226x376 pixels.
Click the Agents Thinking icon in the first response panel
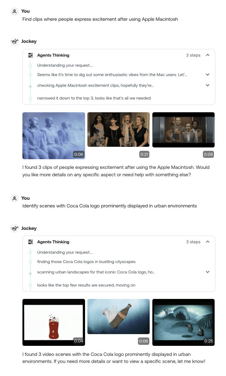30,55
